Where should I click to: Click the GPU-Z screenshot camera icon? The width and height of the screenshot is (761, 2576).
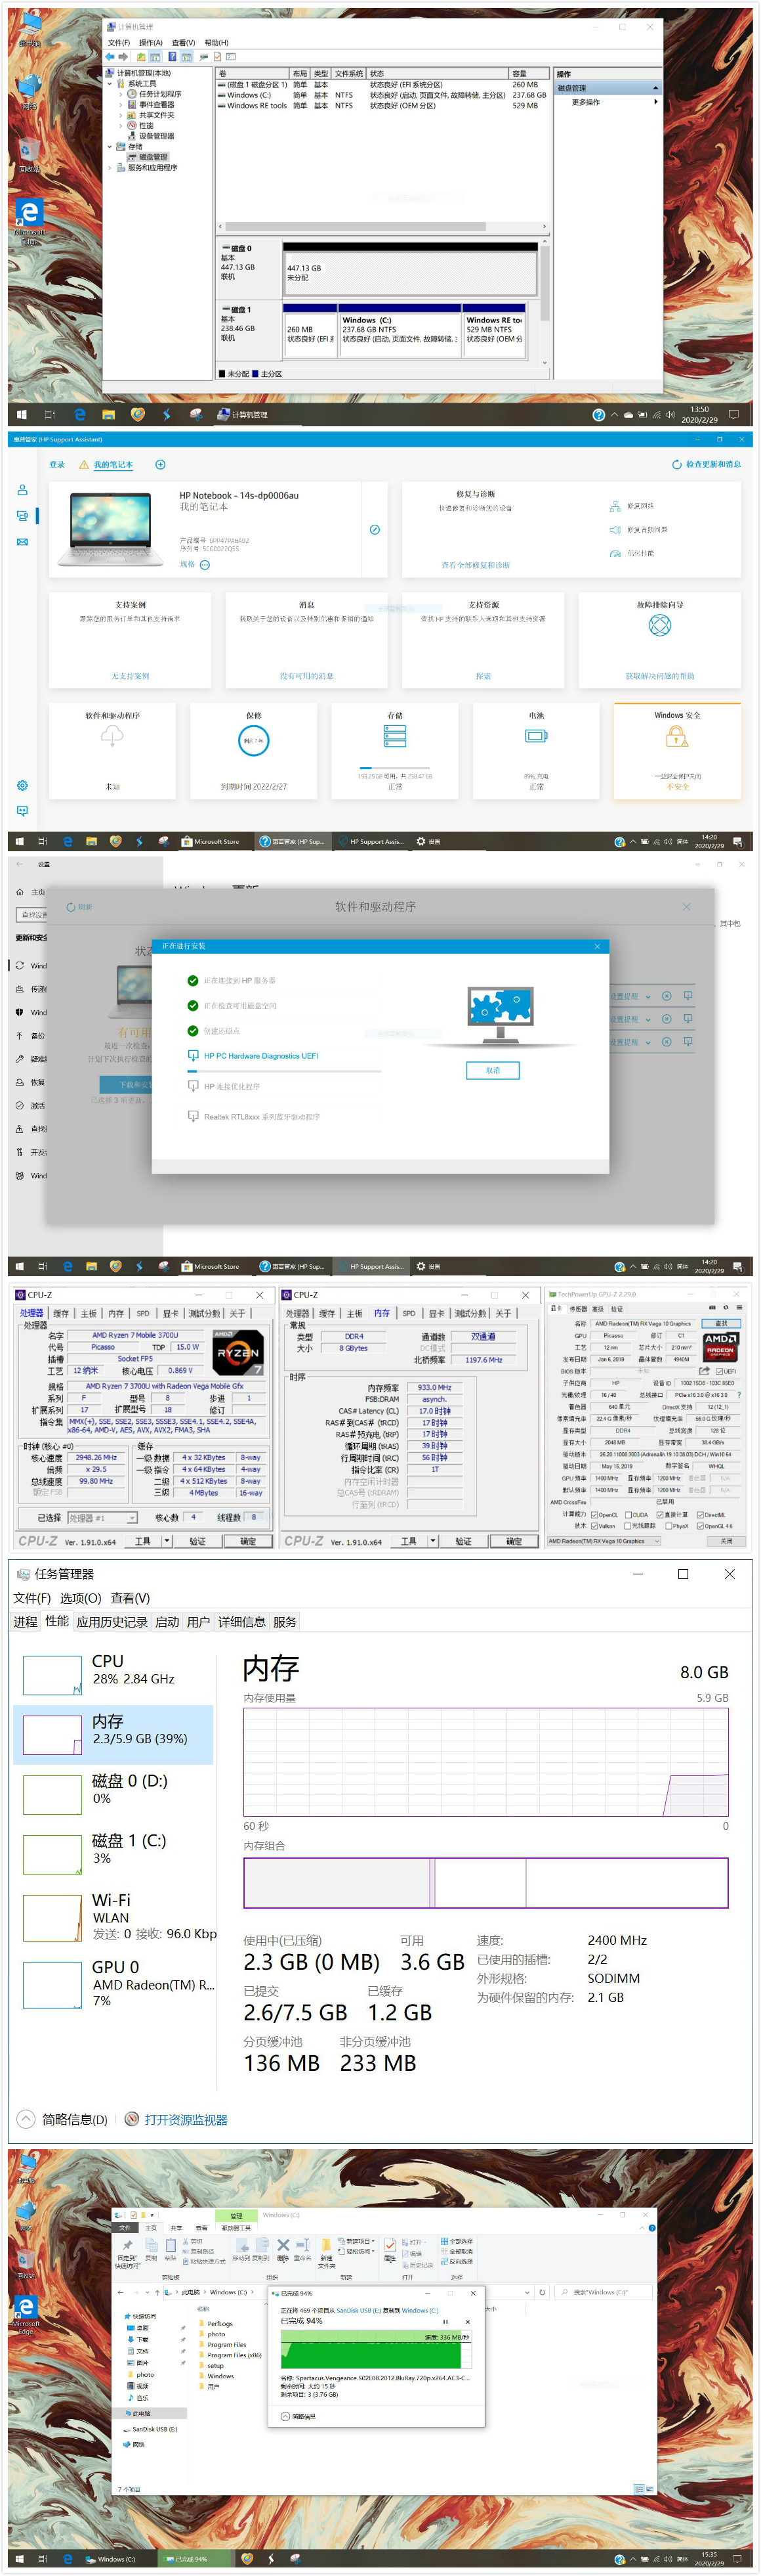click(712, 1307)
